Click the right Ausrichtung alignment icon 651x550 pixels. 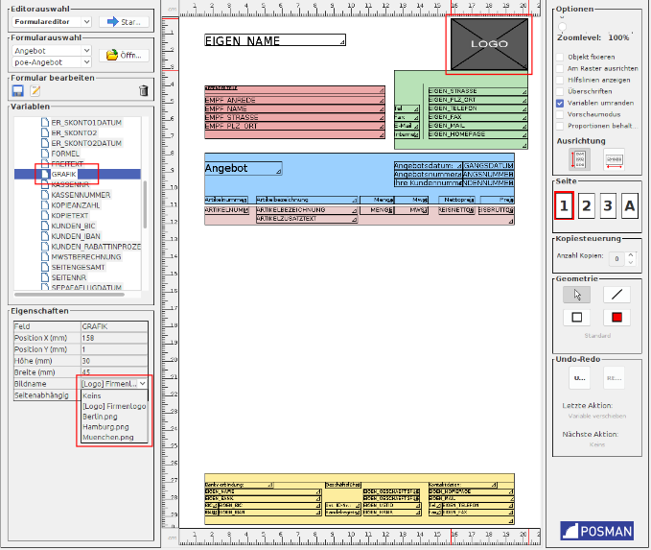[614, 158]
